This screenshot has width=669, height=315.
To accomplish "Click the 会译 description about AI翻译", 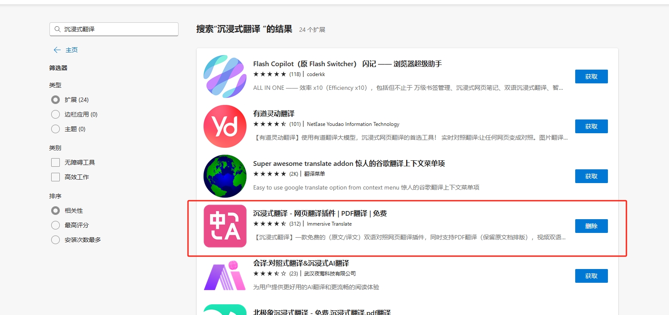I will (316, 287).
